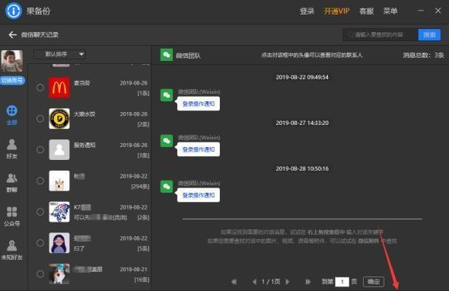Select the radio button for 服务通知
449x291 pixels.
click(x=40, y=149)
